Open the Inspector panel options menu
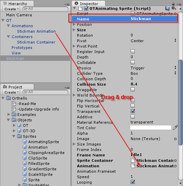The height and width of the screenshot is (186, 183). (x=179, y=4)
